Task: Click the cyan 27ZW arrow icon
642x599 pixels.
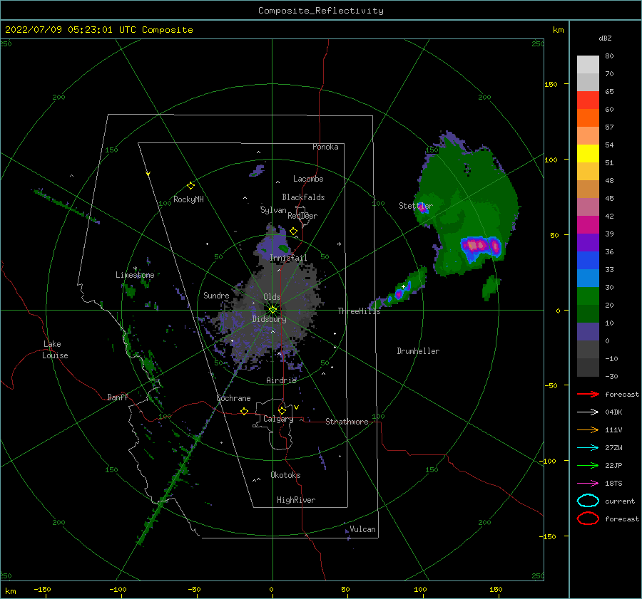Action: (588, 448)
